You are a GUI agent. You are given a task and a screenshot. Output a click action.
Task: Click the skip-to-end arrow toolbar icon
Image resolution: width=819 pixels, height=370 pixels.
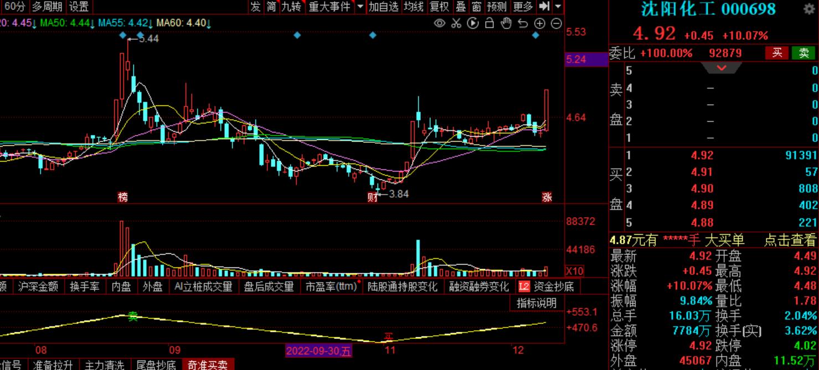pyautogui.click(x=544, y=6)
